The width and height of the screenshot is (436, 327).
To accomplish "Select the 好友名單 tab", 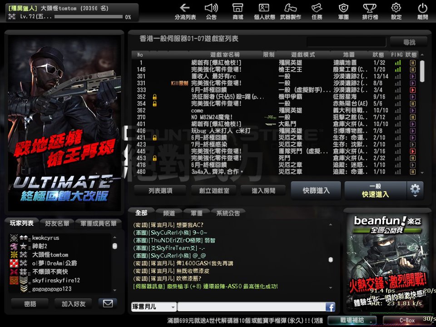I will [x=57, y=223].
